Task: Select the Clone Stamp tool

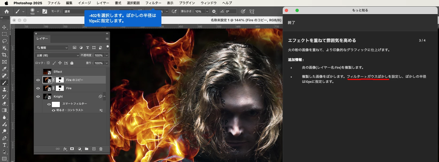Action: click(x=5, y=90)
